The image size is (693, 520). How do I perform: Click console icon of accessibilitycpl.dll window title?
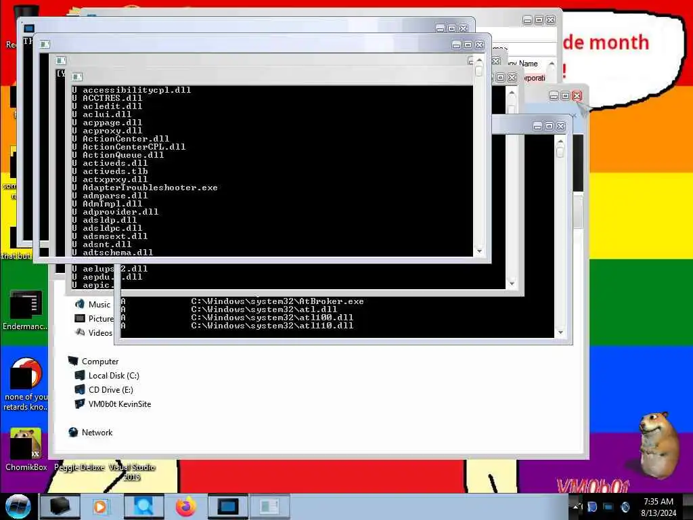77,77
